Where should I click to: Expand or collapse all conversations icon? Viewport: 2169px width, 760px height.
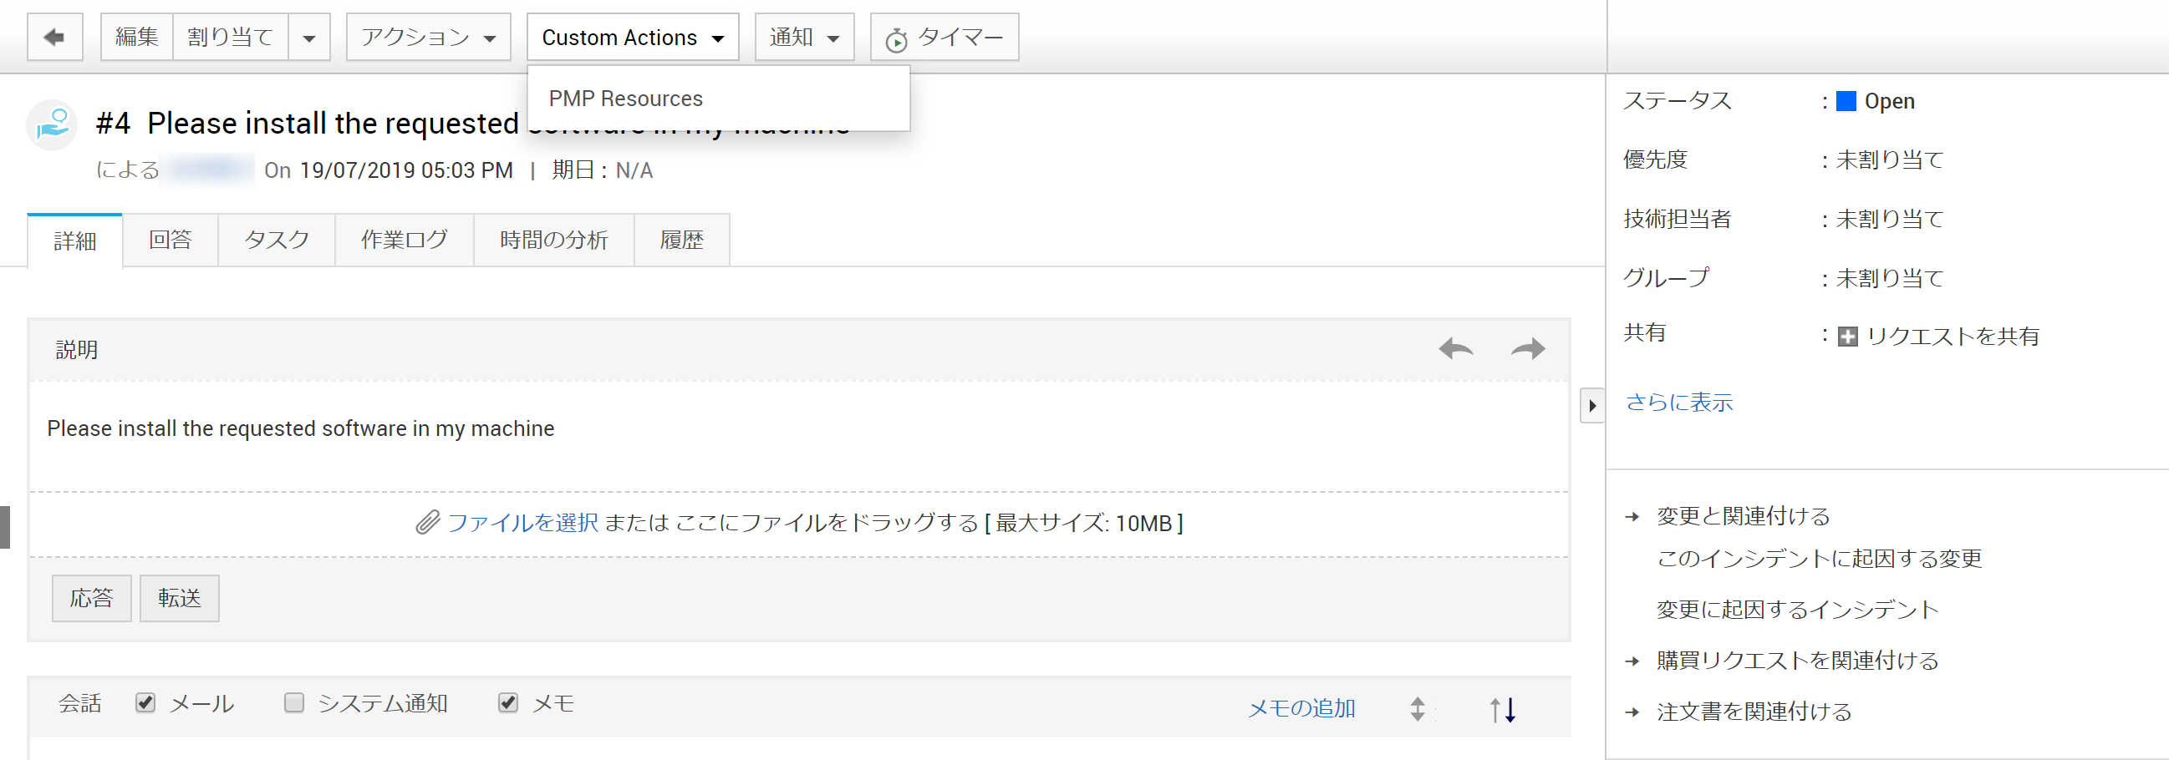pyautogui.click(x=1418, y=710)
